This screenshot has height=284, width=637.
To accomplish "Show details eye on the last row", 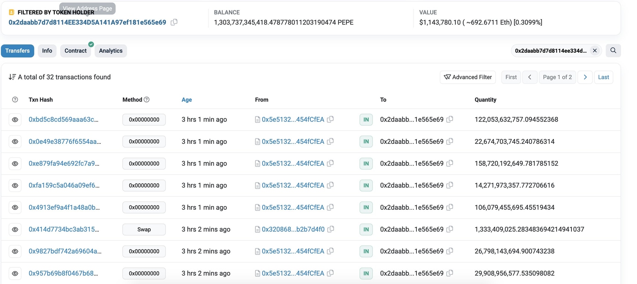I will pos(15,273).
